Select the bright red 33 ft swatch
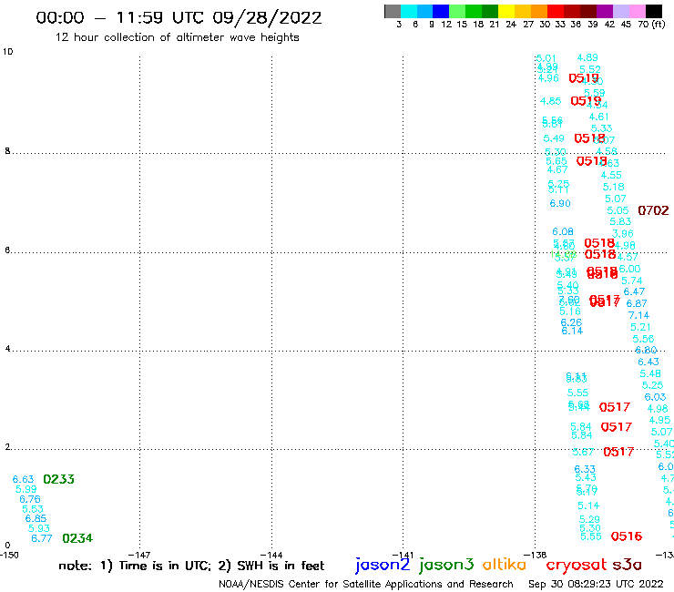 pyautogui.click(x=556, y=12)
